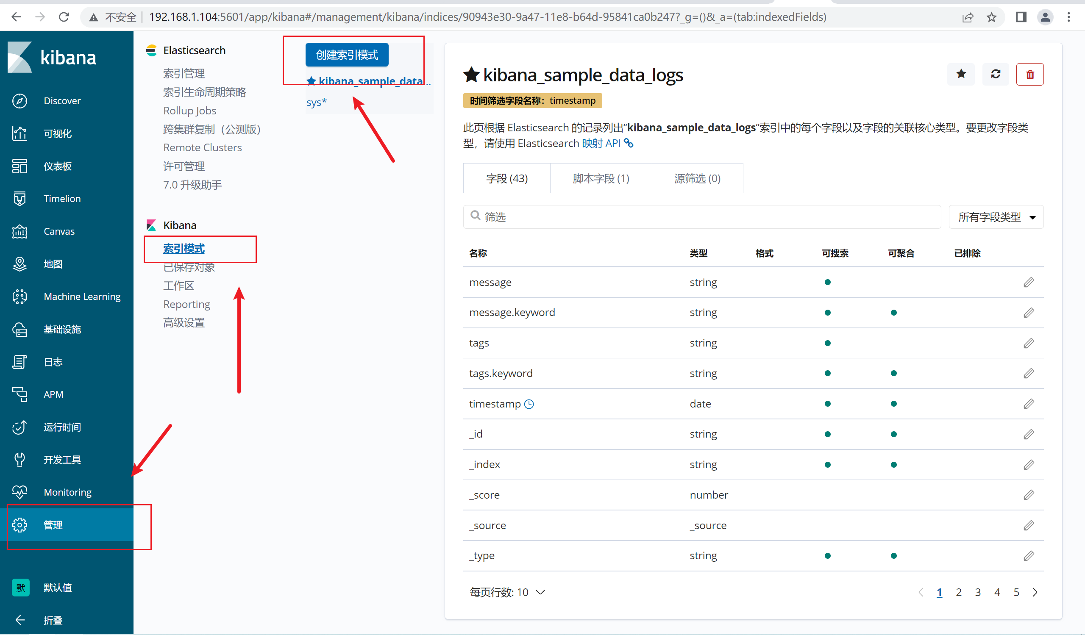Select the sys* index pattern

coord(317,103)
